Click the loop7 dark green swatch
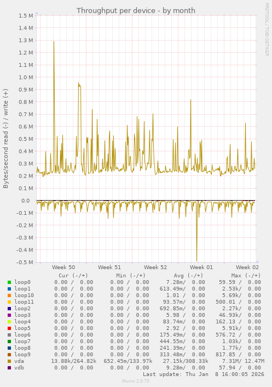This screenshot has height=387, width=272. coord(9,342)
